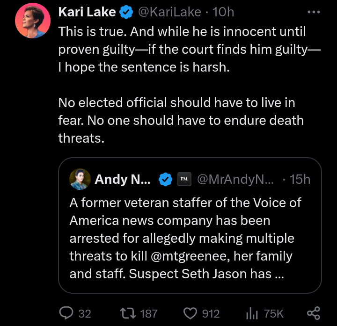Click the quoted post's 15h timestamp
Image resolution: width=337 pixels, height=326 pixels.
[300, 179]
